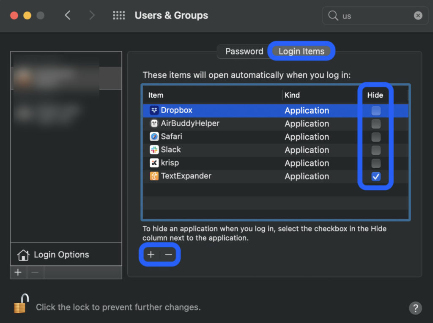Select the AirBuddyHelper icon in the list

point(153,123)
